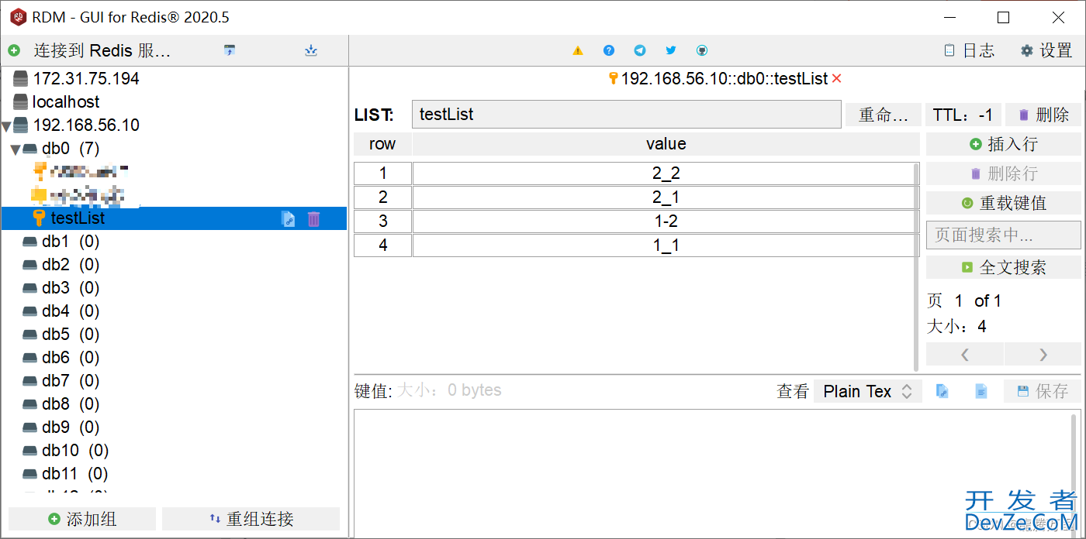Click the 重载键值 reload value button

click(x=1004, y=203)
